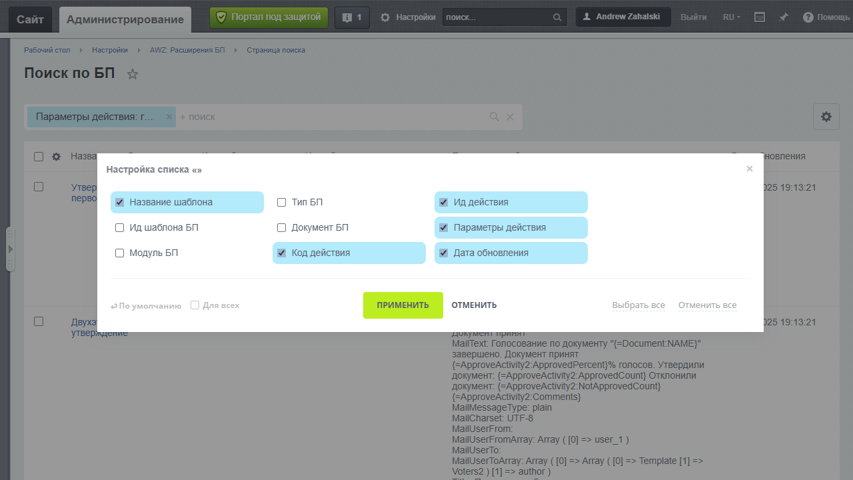Open the Помощь help icon
This screenshot has width=853, height=480.
coord(808,17)
